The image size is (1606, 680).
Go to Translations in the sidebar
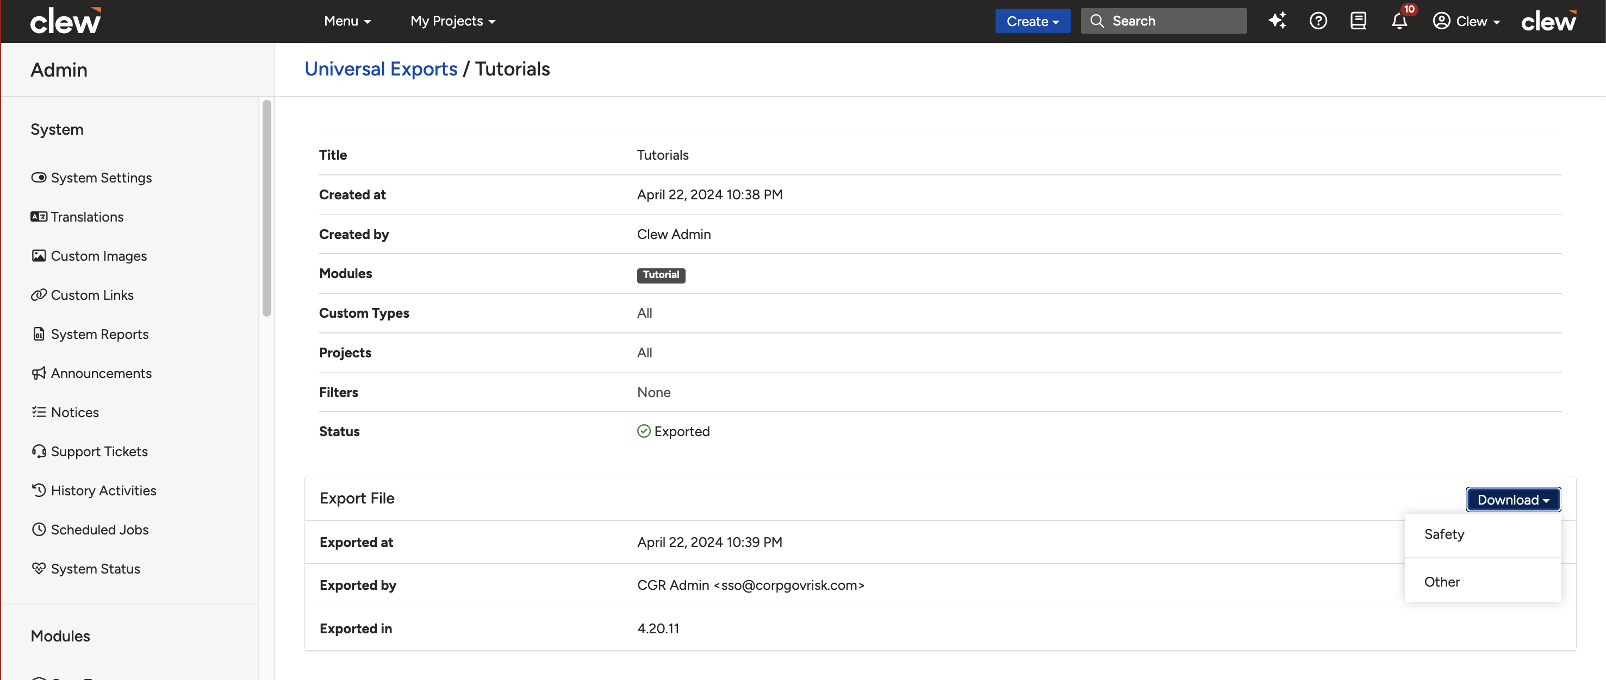88,217
